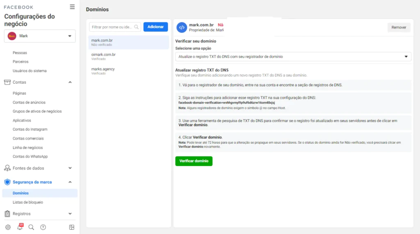Viewport: 420px width, 234px height.
Task: Open the settings gear icon
Action: [8, 227]
